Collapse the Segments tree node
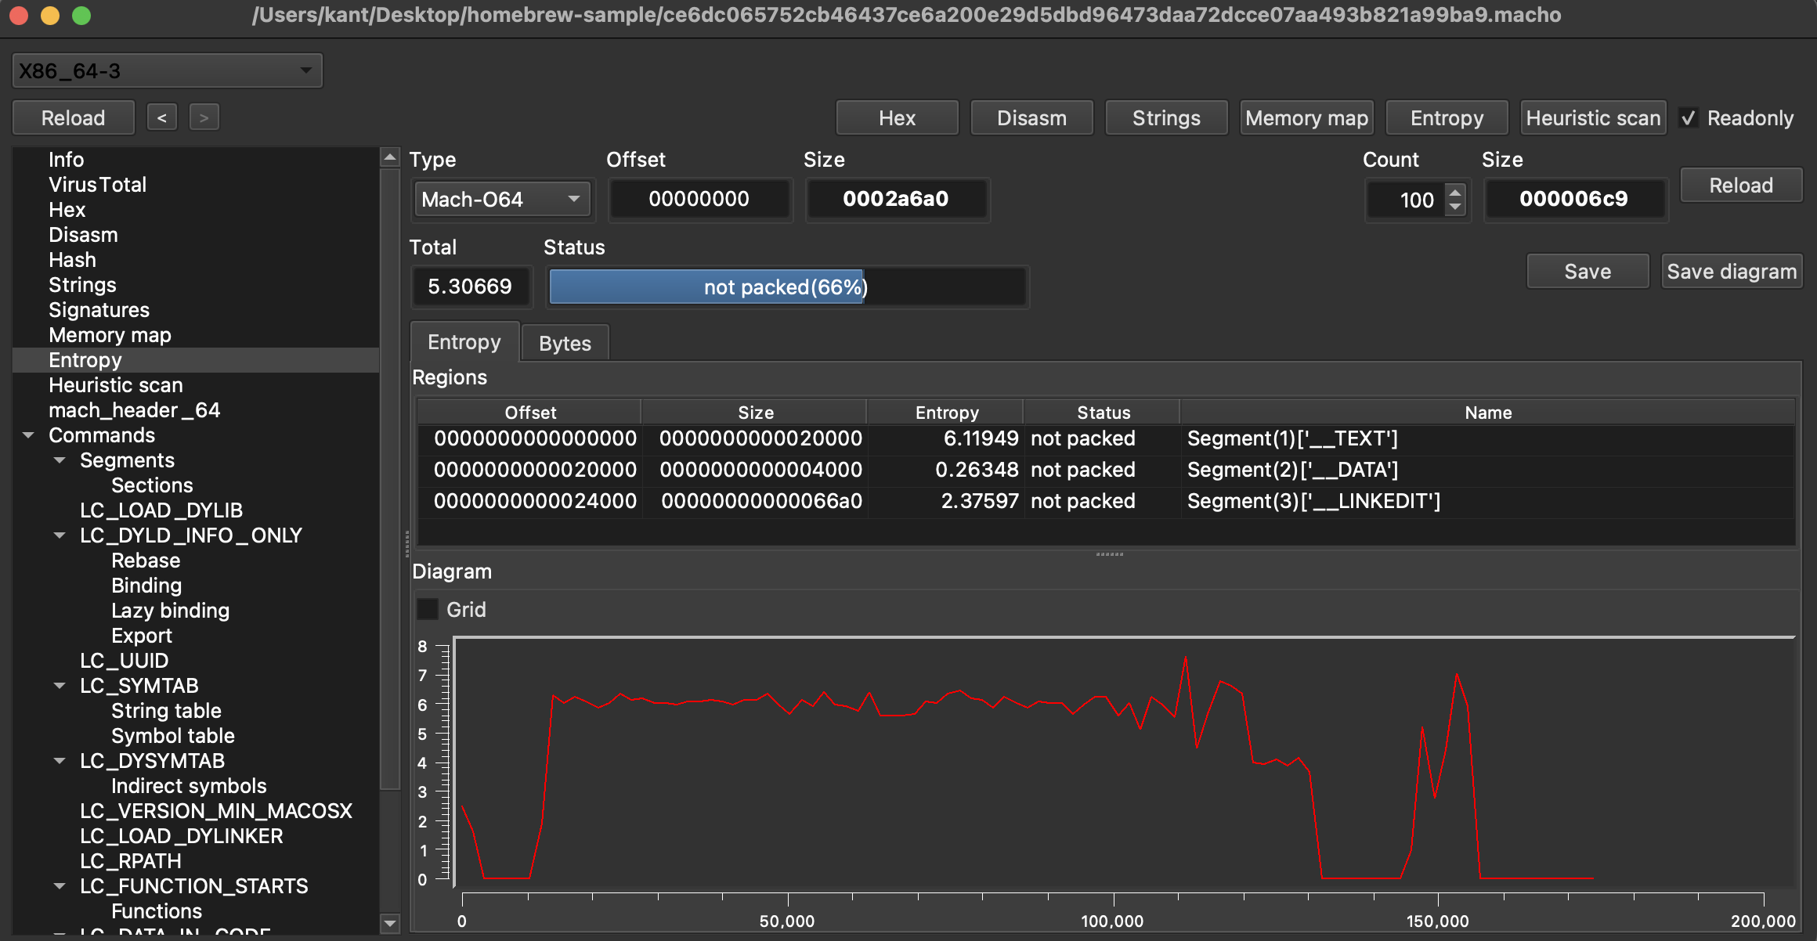This screenshot has width=1817, height=941. (x=60, y=460)
